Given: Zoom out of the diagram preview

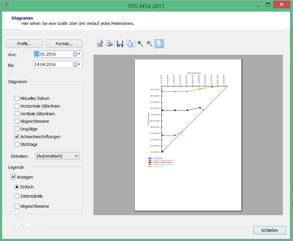Looking at the screenshot, I should click(150, 44).
